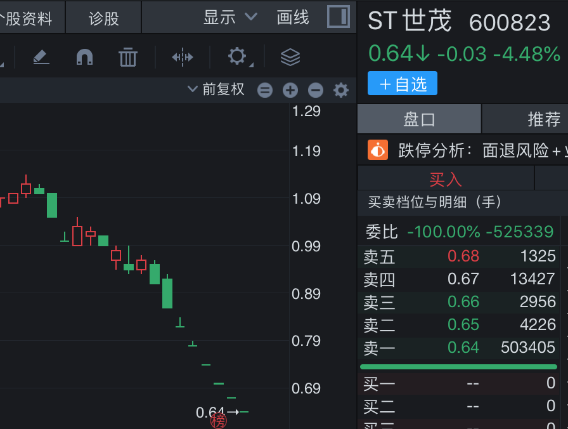This screenshot has width=568, height=429.
Task: Click the 买入 buy button
Action: 446,179
